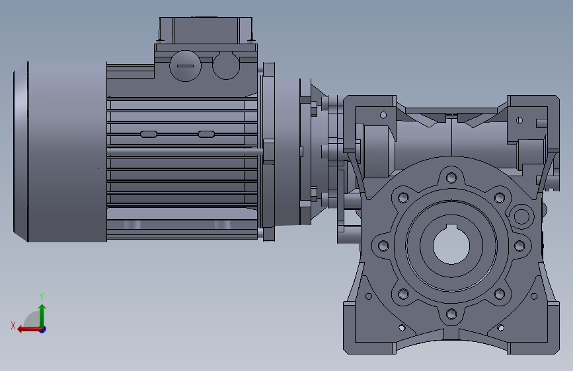Click the blue Z axis dot of the triad
Viewport: 573px width, 371px height.
click(43, 329)
